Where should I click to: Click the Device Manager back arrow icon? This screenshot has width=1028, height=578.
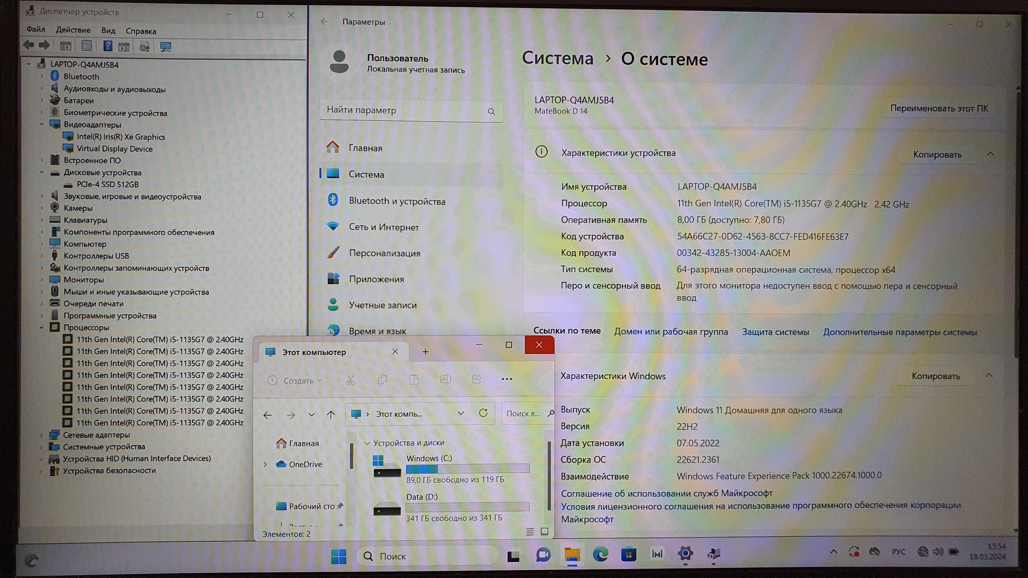pos(29,46)
